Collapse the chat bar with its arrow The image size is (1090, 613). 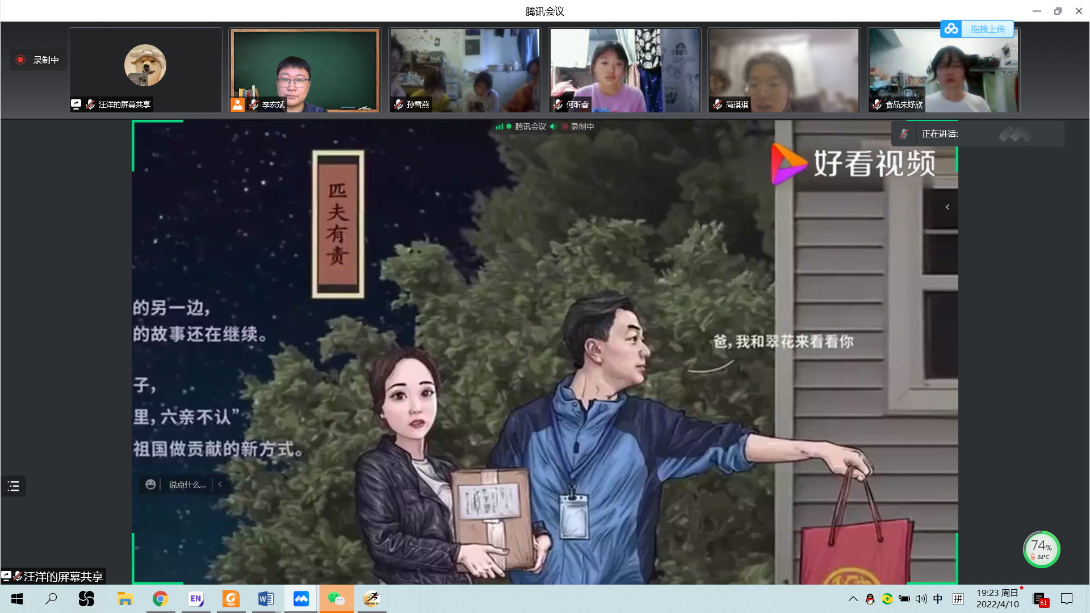coord(220,485)
